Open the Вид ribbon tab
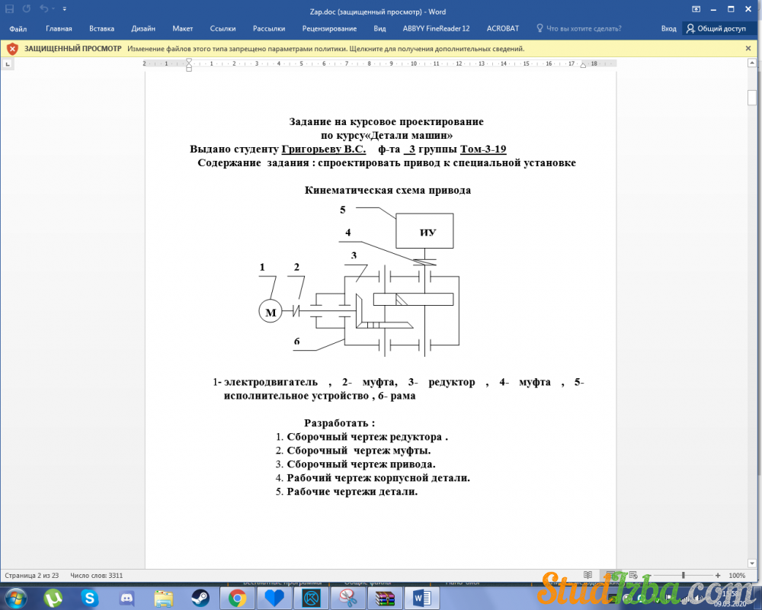The height and width of the screenshot is (610, 762). (x=379, y=29)
